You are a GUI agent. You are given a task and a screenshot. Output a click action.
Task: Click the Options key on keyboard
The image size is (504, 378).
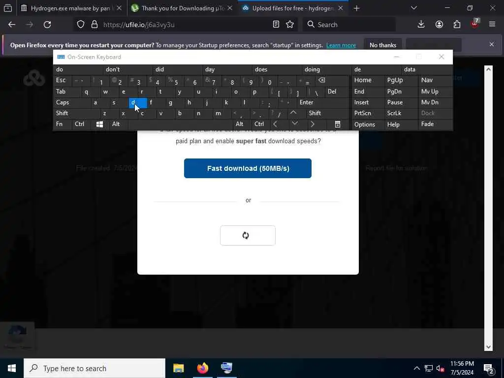(x=368, y=125)
